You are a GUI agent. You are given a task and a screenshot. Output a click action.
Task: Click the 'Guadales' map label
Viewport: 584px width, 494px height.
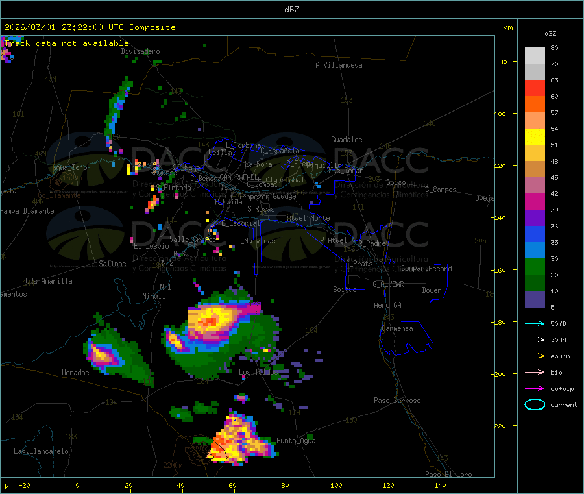347,140
